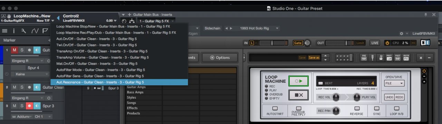Click the automation curve icon in the track toolbar
This screenshot has width=442, height=124.
(x=35, y=31)
